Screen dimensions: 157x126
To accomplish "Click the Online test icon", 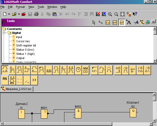I will [148, 22].
